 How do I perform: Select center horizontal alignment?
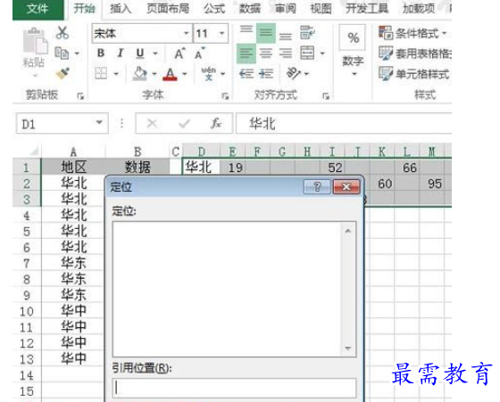pos(266,53)
